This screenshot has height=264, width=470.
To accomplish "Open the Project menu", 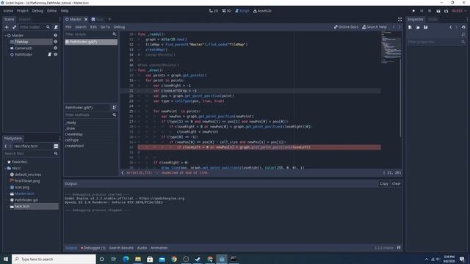I will (23, 11).
